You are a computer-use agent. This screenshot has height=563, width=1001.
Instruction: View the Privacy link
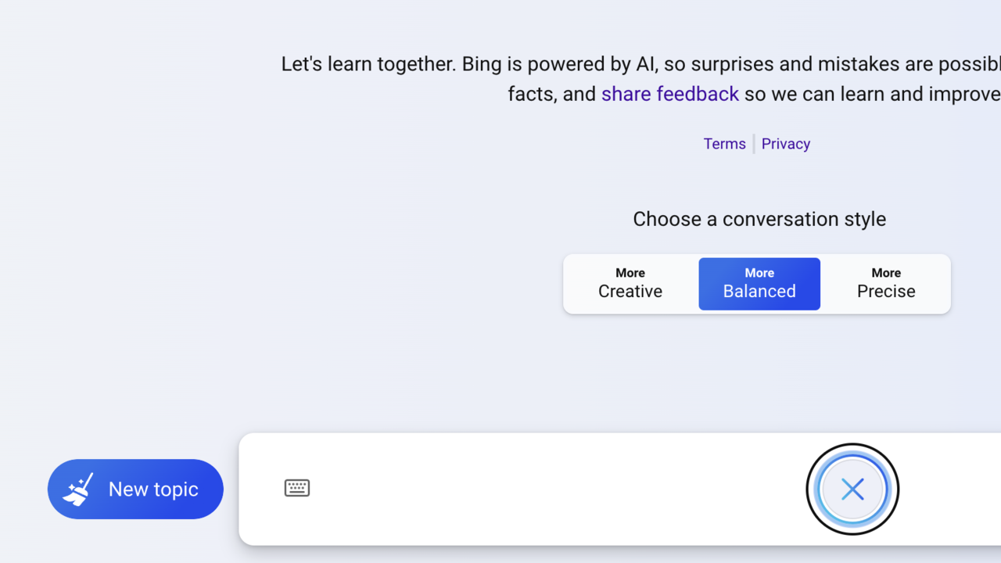[x=786, y=144]
